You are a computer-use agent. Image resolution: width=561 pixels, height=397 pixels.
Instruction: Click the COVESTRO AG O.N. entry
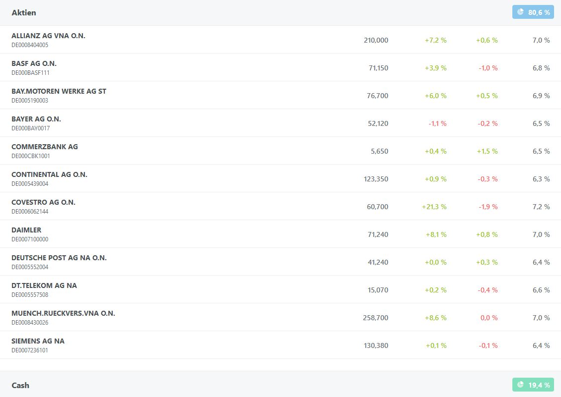(x=43, y=202)
